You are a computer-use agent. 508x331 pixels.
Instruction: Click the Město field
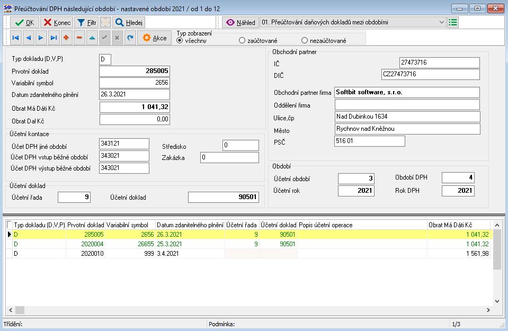(x=407, y=129)
